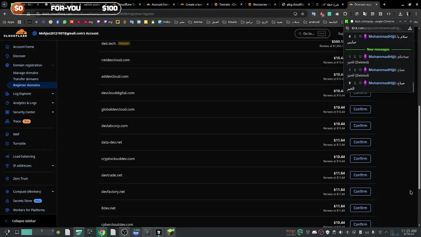
Task: Click Discord tray icon
Action: pos(314,232)
